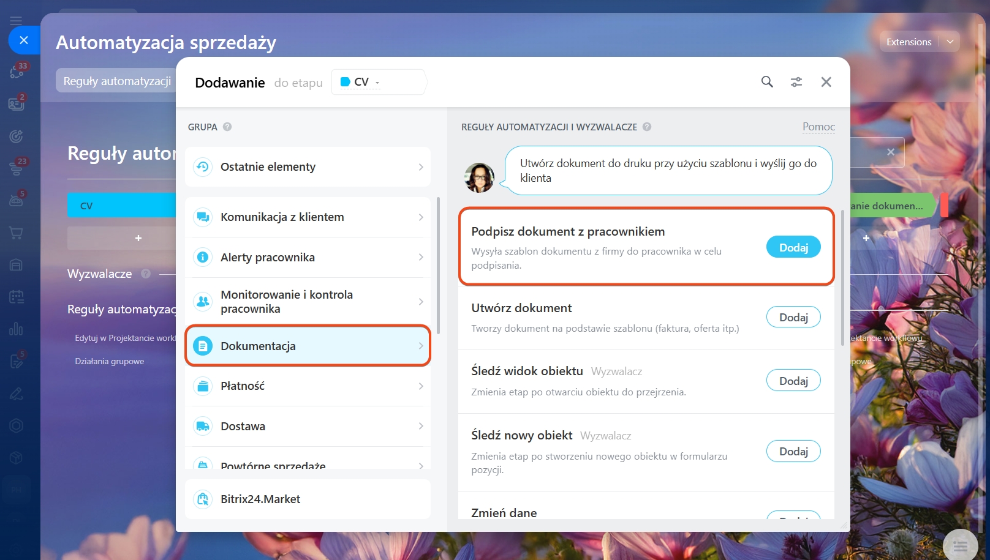This screenshot has height=560, width=990.
Task: Expand the Extensions dropdown arrow
Action: 950,42
